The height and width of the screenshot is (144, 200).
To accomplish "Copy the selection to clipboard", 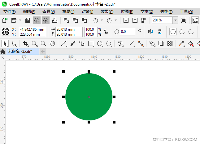I will [x=75, y=20].
